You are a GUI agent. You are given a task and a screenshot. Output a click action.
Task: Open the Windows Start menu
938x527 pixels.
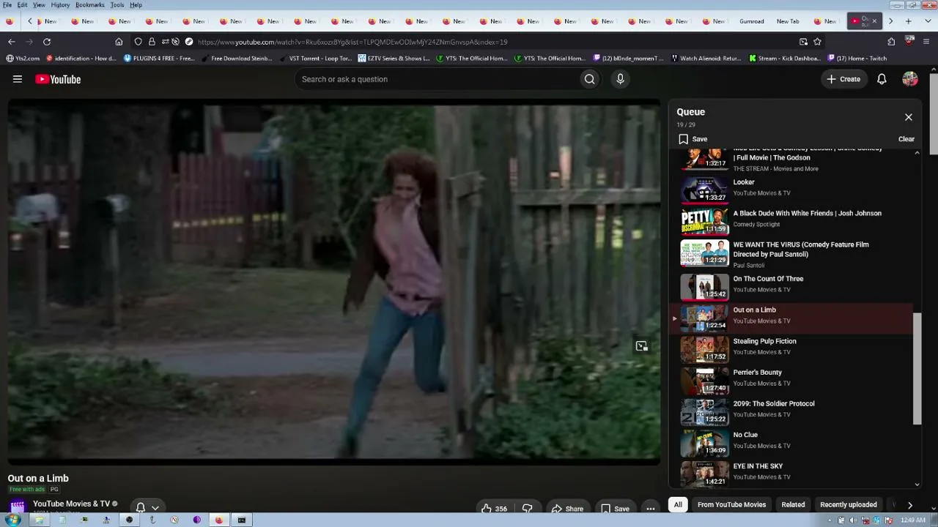point(12,520)
